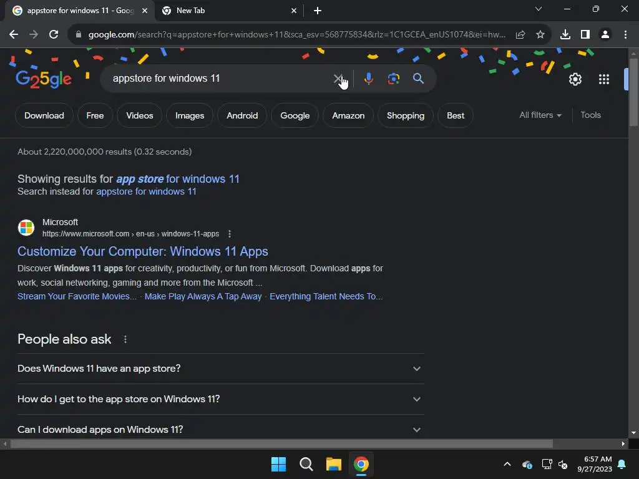Open a new browser tab

[x=318, y=11]
